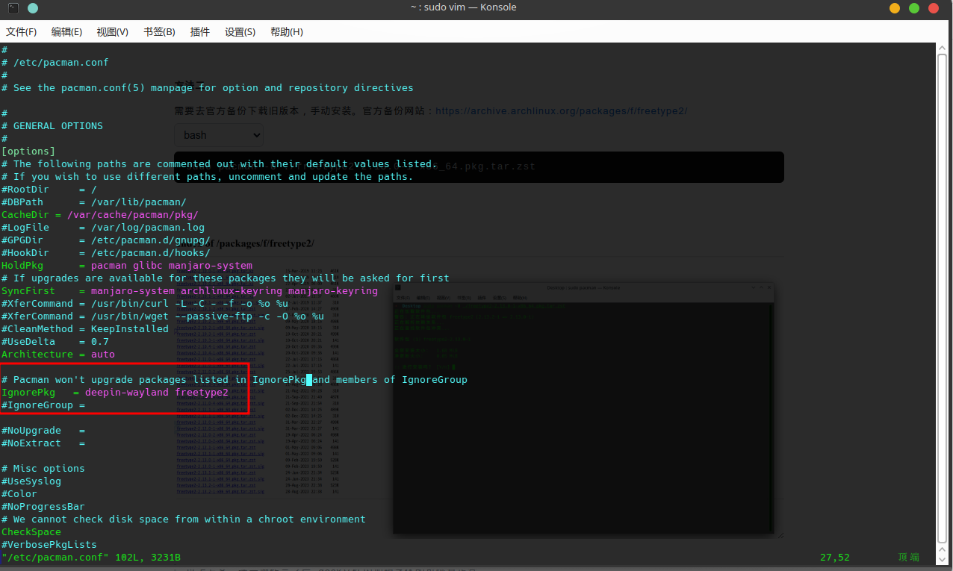Click the embedded terminal screenshot thumbnail
Viewport: 953px width, 571px height.
point(583,409)
